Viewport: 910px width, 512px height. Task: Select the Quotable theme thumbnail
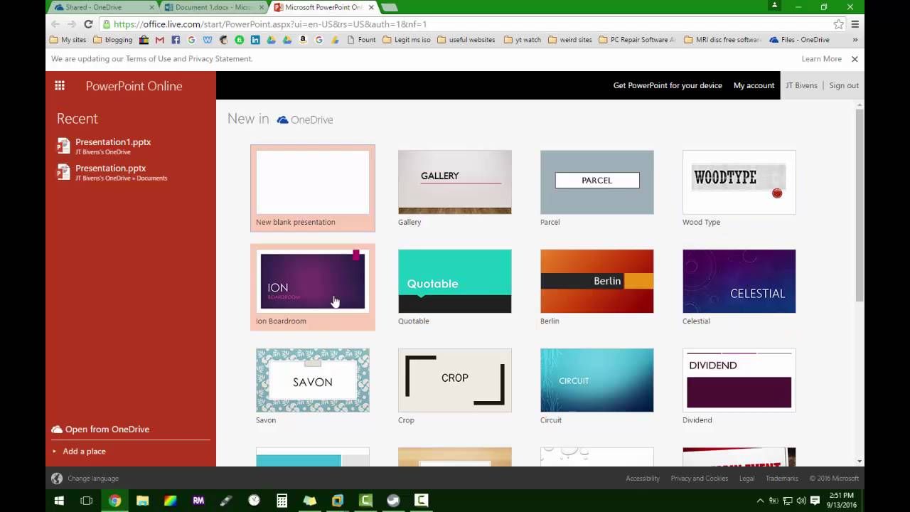tap(455, 281)
